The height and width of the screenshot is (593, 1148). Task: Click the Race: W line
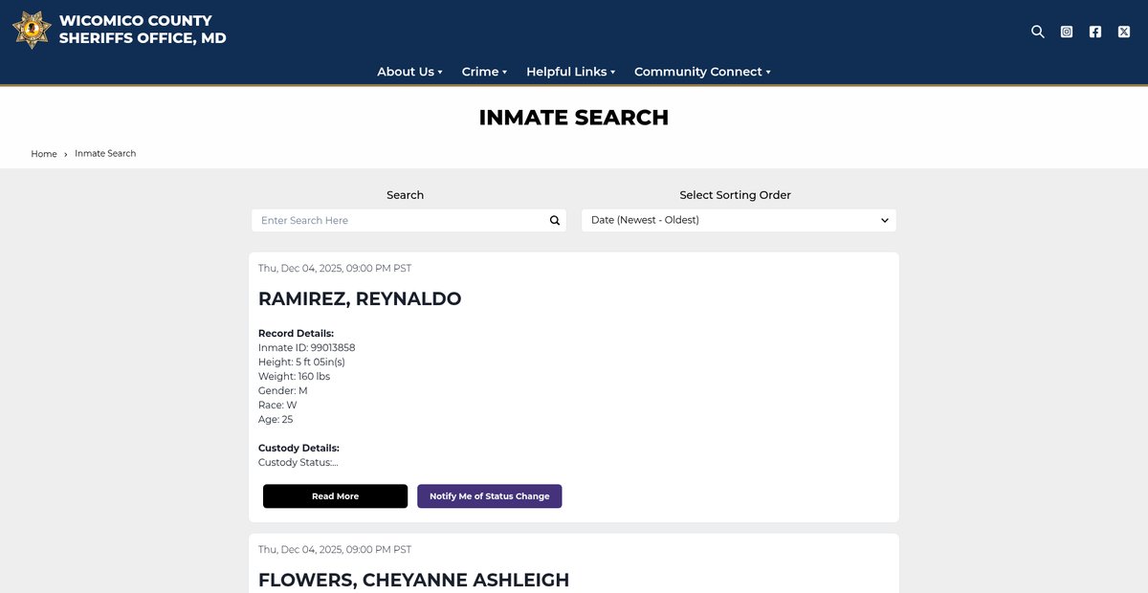(277, 406)
